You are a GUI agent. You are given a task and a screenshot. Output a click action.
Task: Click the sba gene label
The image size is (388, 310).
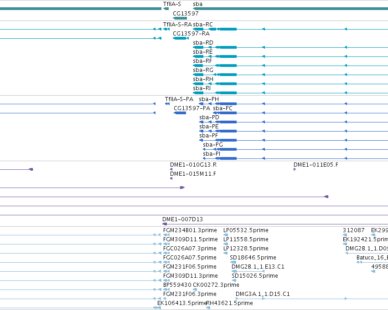click(198, 4)
